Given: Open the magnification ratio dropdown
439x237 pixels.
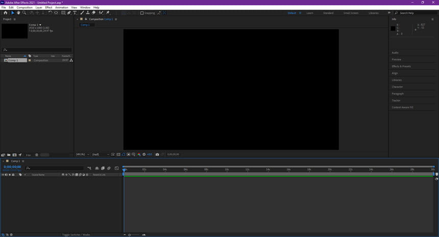Looking at the screenshot, I should coord(83,154).
